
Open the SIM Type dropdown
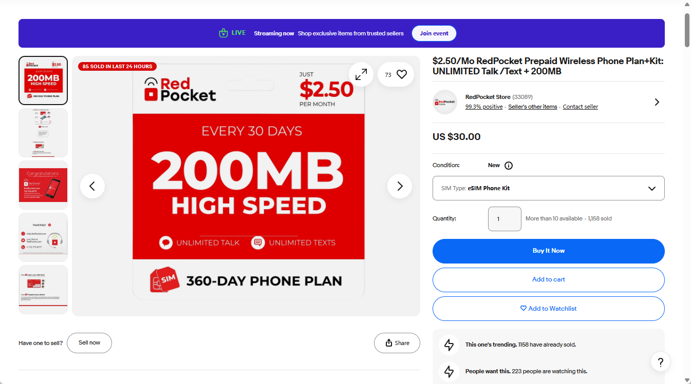click(548, 188)
